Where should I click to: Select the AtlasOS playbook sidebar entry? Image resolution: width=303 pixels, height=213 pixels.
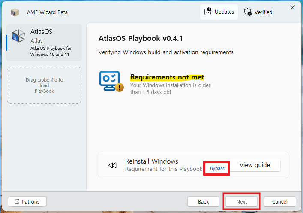click(x=44, y=43)
